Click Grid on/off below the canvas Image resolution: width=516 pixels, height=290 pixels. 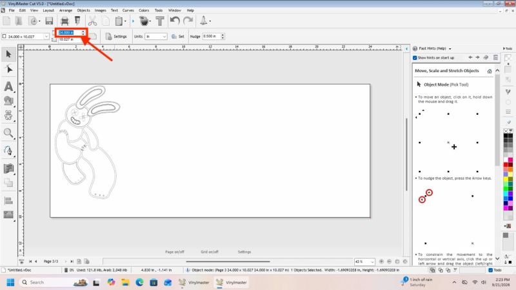click(x=210, y=252)
